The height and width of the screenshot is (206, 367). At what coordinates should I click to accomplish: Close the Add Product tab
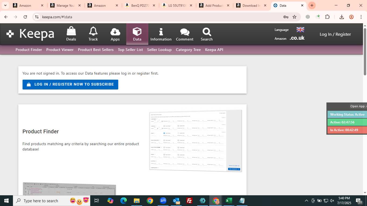[228, 5]
